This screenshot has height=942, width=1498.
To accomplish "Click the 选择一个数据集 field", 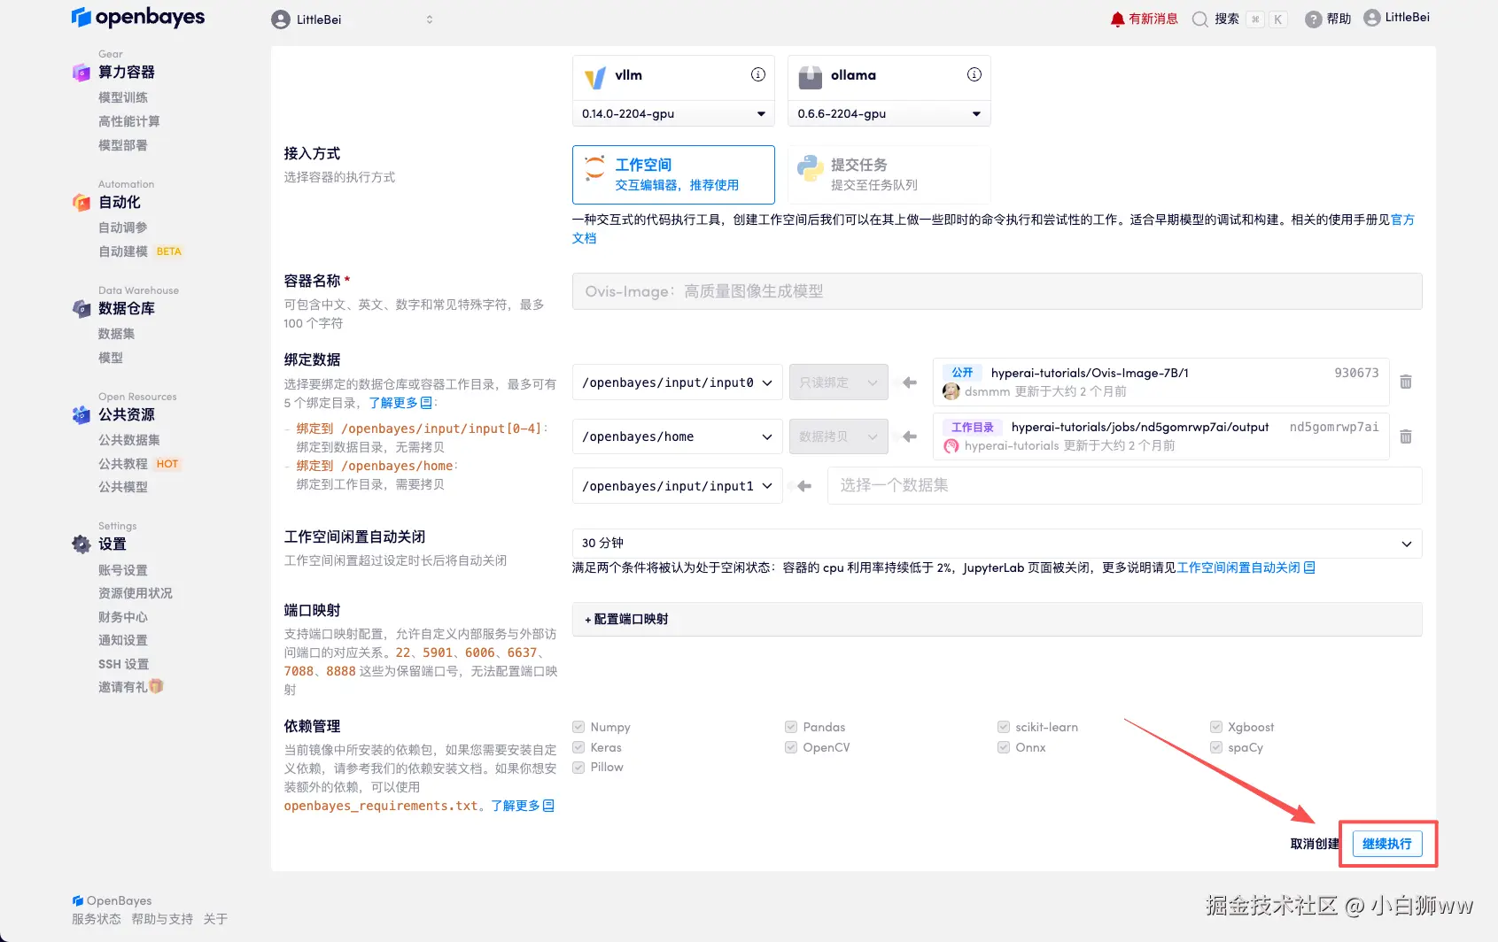I will point(1125,485).
